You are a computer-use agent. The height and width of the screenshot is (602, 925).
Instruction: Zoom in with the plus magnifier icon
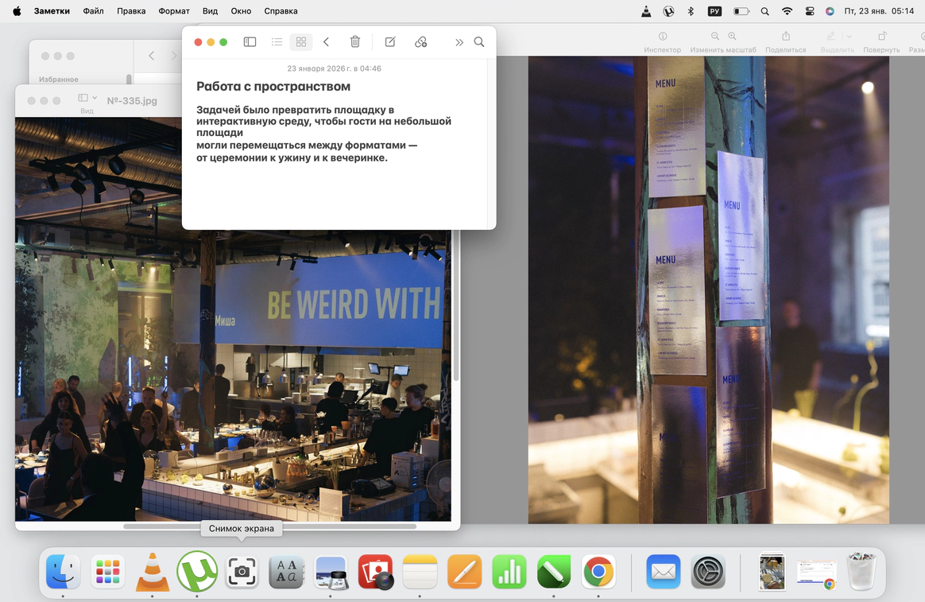732,37
